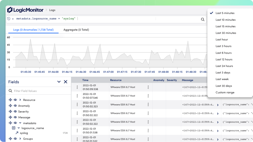Toggle visibility eye for Resource field
Viewport: 253px width, 142px height.
15,100
